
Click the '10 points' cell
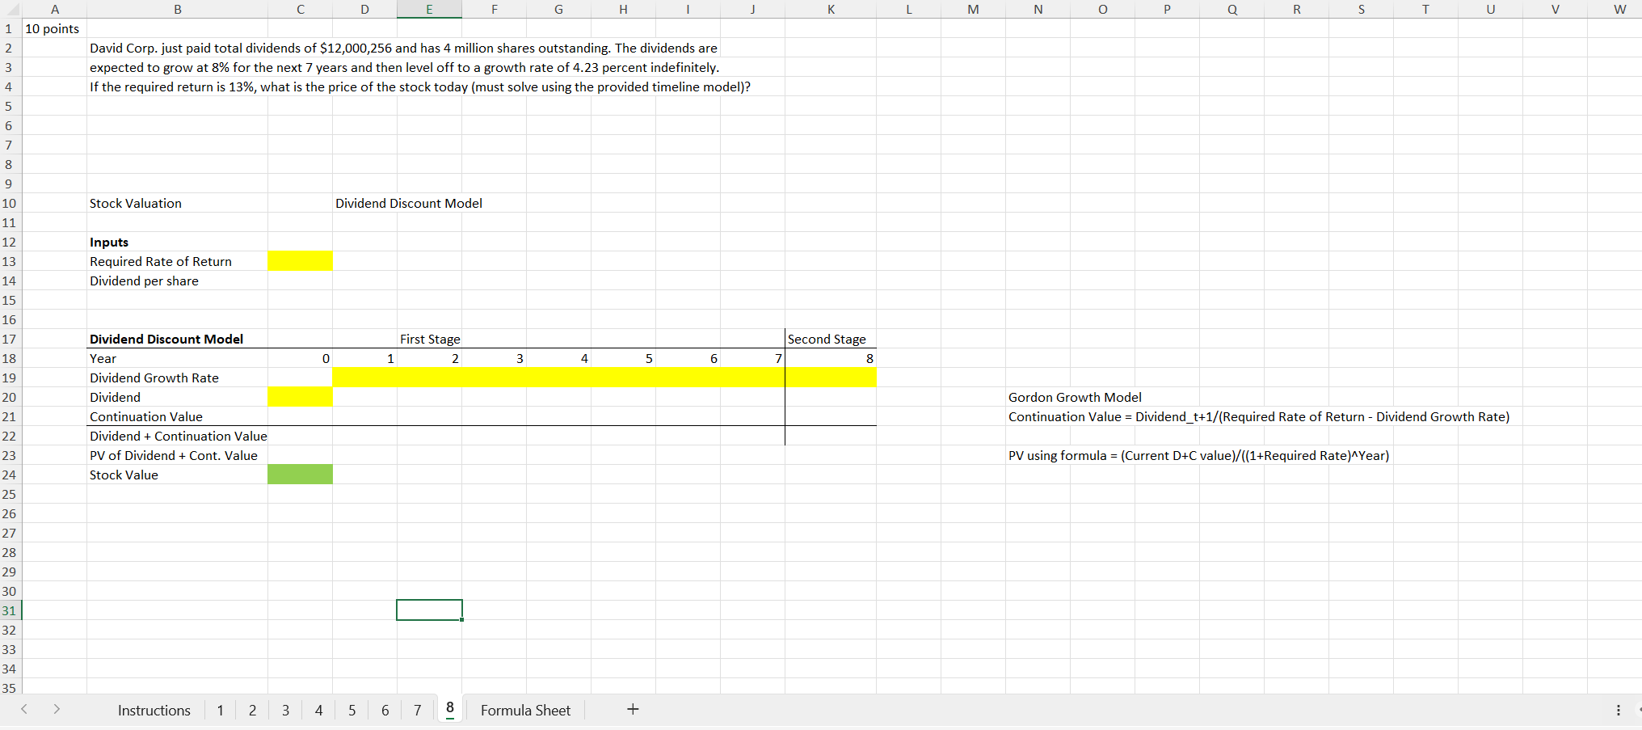coord(53,28)
